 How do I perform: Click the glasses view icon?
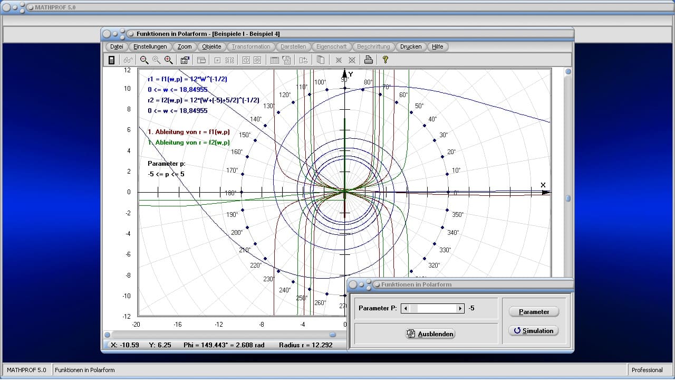[128, 60]
